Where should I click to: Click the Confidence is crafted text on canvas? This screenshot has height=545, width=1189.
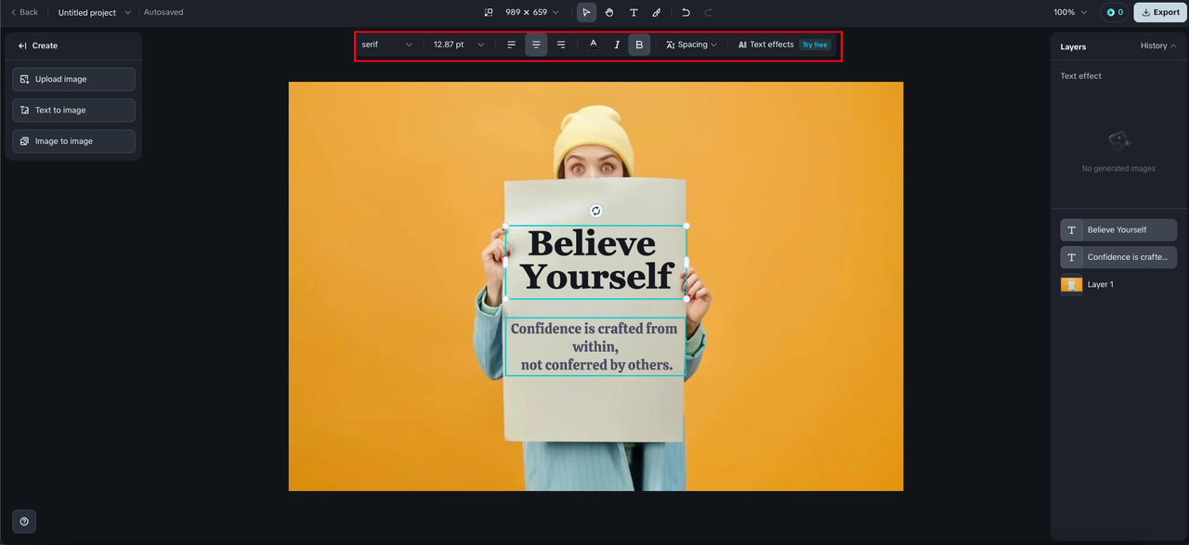(595, 346)
